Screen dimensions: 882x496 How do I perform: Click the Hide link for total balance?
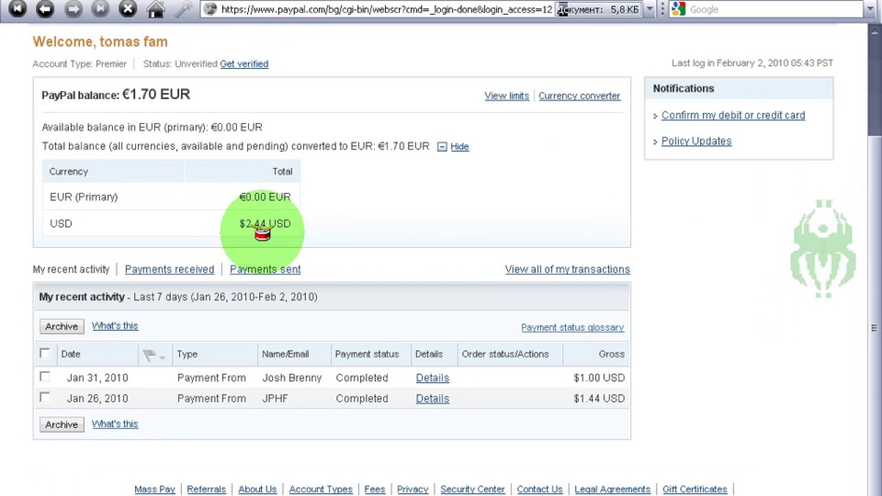(x=460, y=147)
